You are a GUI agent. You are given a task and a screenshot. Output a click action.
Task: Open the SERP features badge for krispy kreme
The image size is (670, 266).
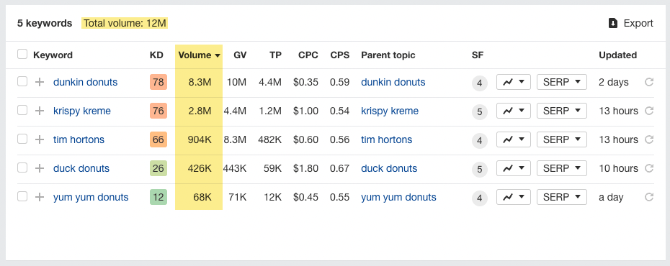click(x=479, y=112)
